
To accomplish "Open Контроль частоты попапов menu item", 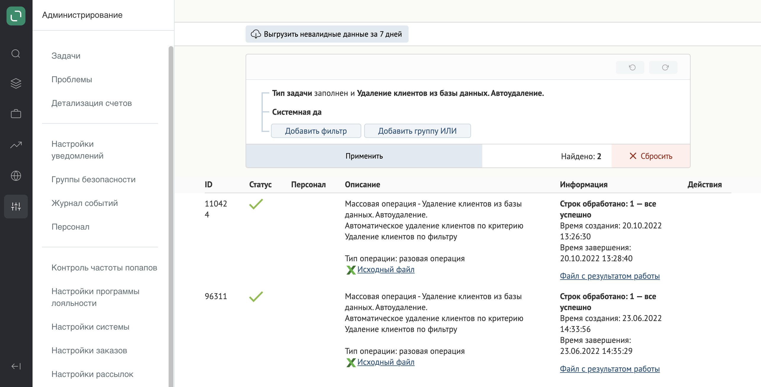I will click(x=104, y=267).
